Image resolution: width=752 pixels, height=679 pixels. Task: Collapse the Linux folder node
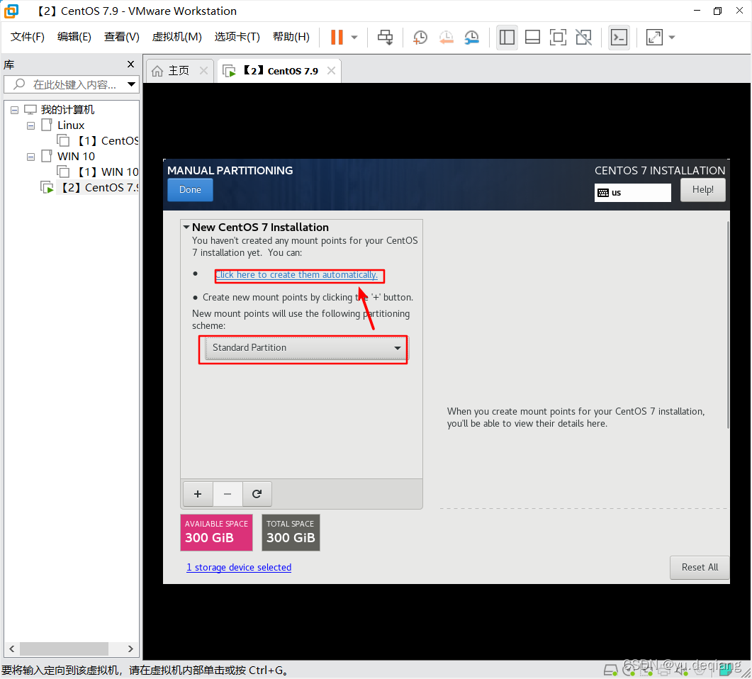tap(30, 126)
